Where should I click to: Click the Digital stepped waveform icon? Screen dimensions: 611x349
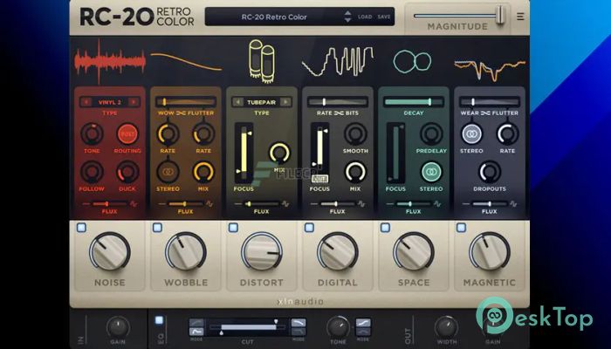(338, 62)
